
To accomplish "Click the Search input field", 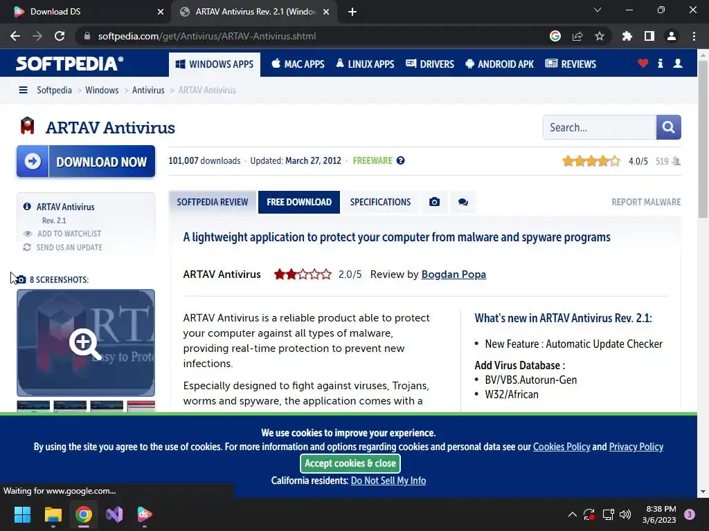I will tap(599, 127).
